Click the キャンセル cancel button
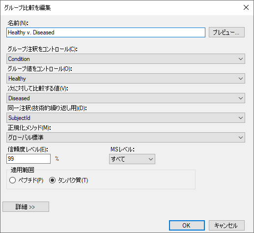254x233 pixels. click(x=226, y=226)
